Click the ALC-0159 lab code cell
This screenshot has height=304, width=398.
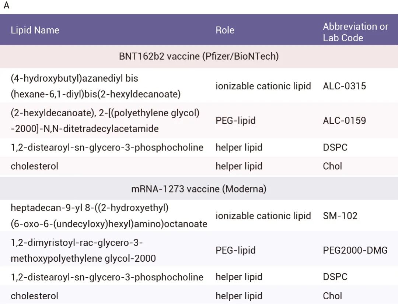pyautogui.click(x=344, y=120)
